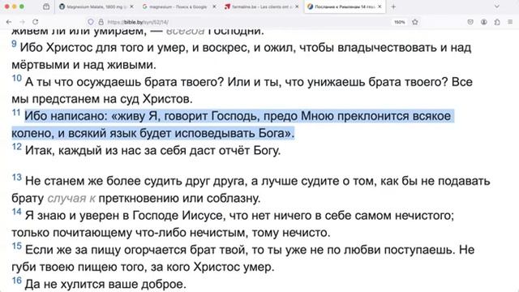
Task: Reload the bible.by page
Action: pos(36,22)
